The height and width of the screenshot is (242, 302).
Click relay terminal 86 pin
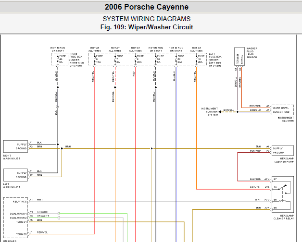coord(275,200)
